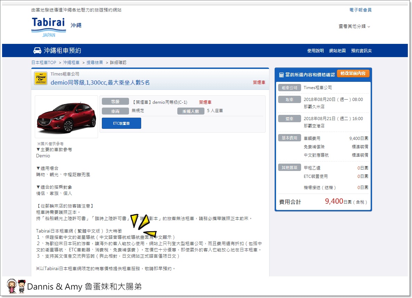Click the 機場接送（送機） option row
The width and height of the screenshot is (412, 298).
click(x=336, y=188)
